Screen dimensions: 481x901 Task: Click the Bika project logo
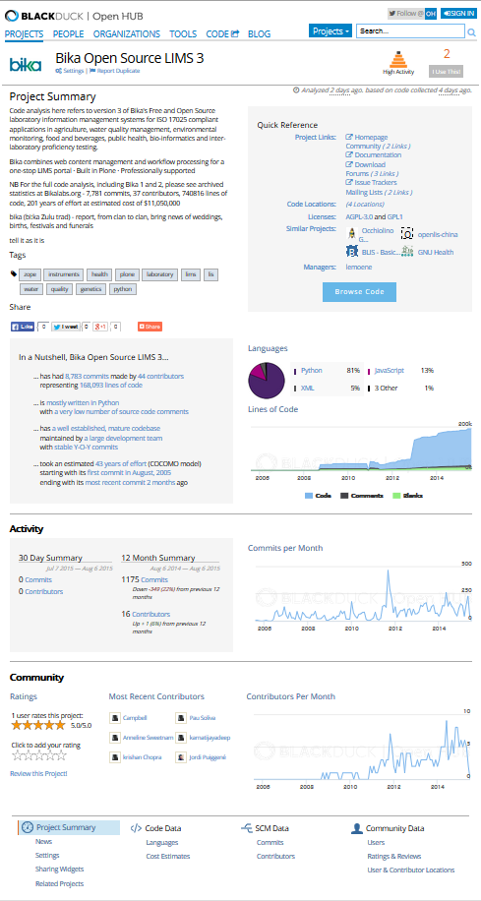(26, 64)
